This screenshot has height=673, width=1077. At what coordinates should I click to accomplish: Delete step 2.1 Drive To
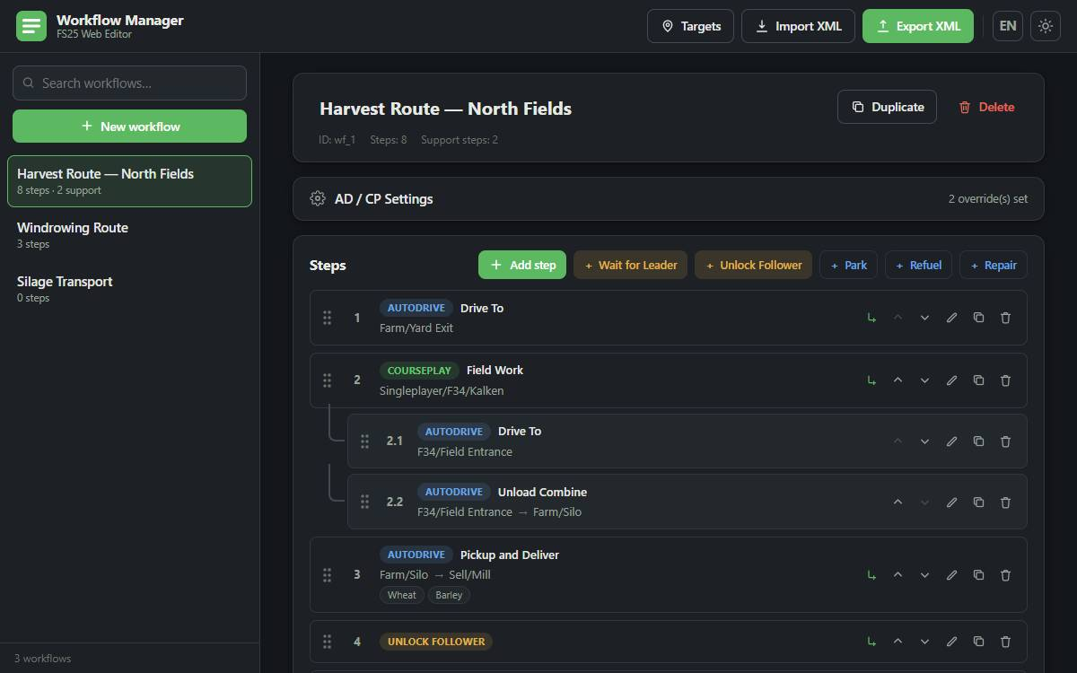coord(1005,441)
